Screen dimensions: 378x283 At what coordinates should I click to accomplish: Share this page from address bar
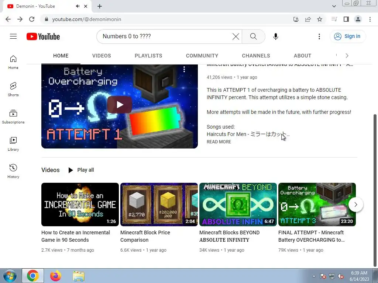click(308, 19)
